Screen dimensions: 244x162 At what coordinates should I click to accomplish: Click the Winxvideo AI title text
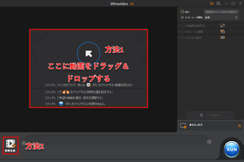[x=122, y=4]
